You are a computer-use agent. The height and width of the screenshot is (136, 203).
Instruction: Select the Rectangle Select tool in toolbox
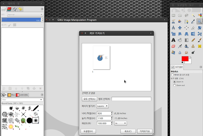tap(173, 15)
